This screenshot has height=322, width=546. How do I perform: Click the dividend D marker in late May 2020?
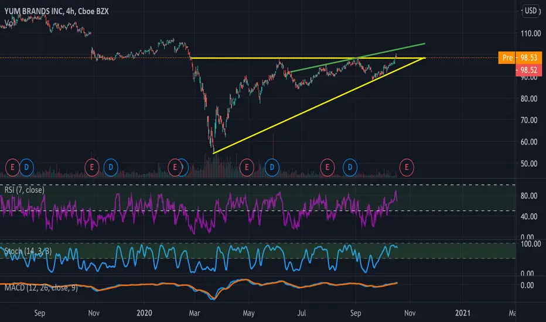[x=272, y=167]
